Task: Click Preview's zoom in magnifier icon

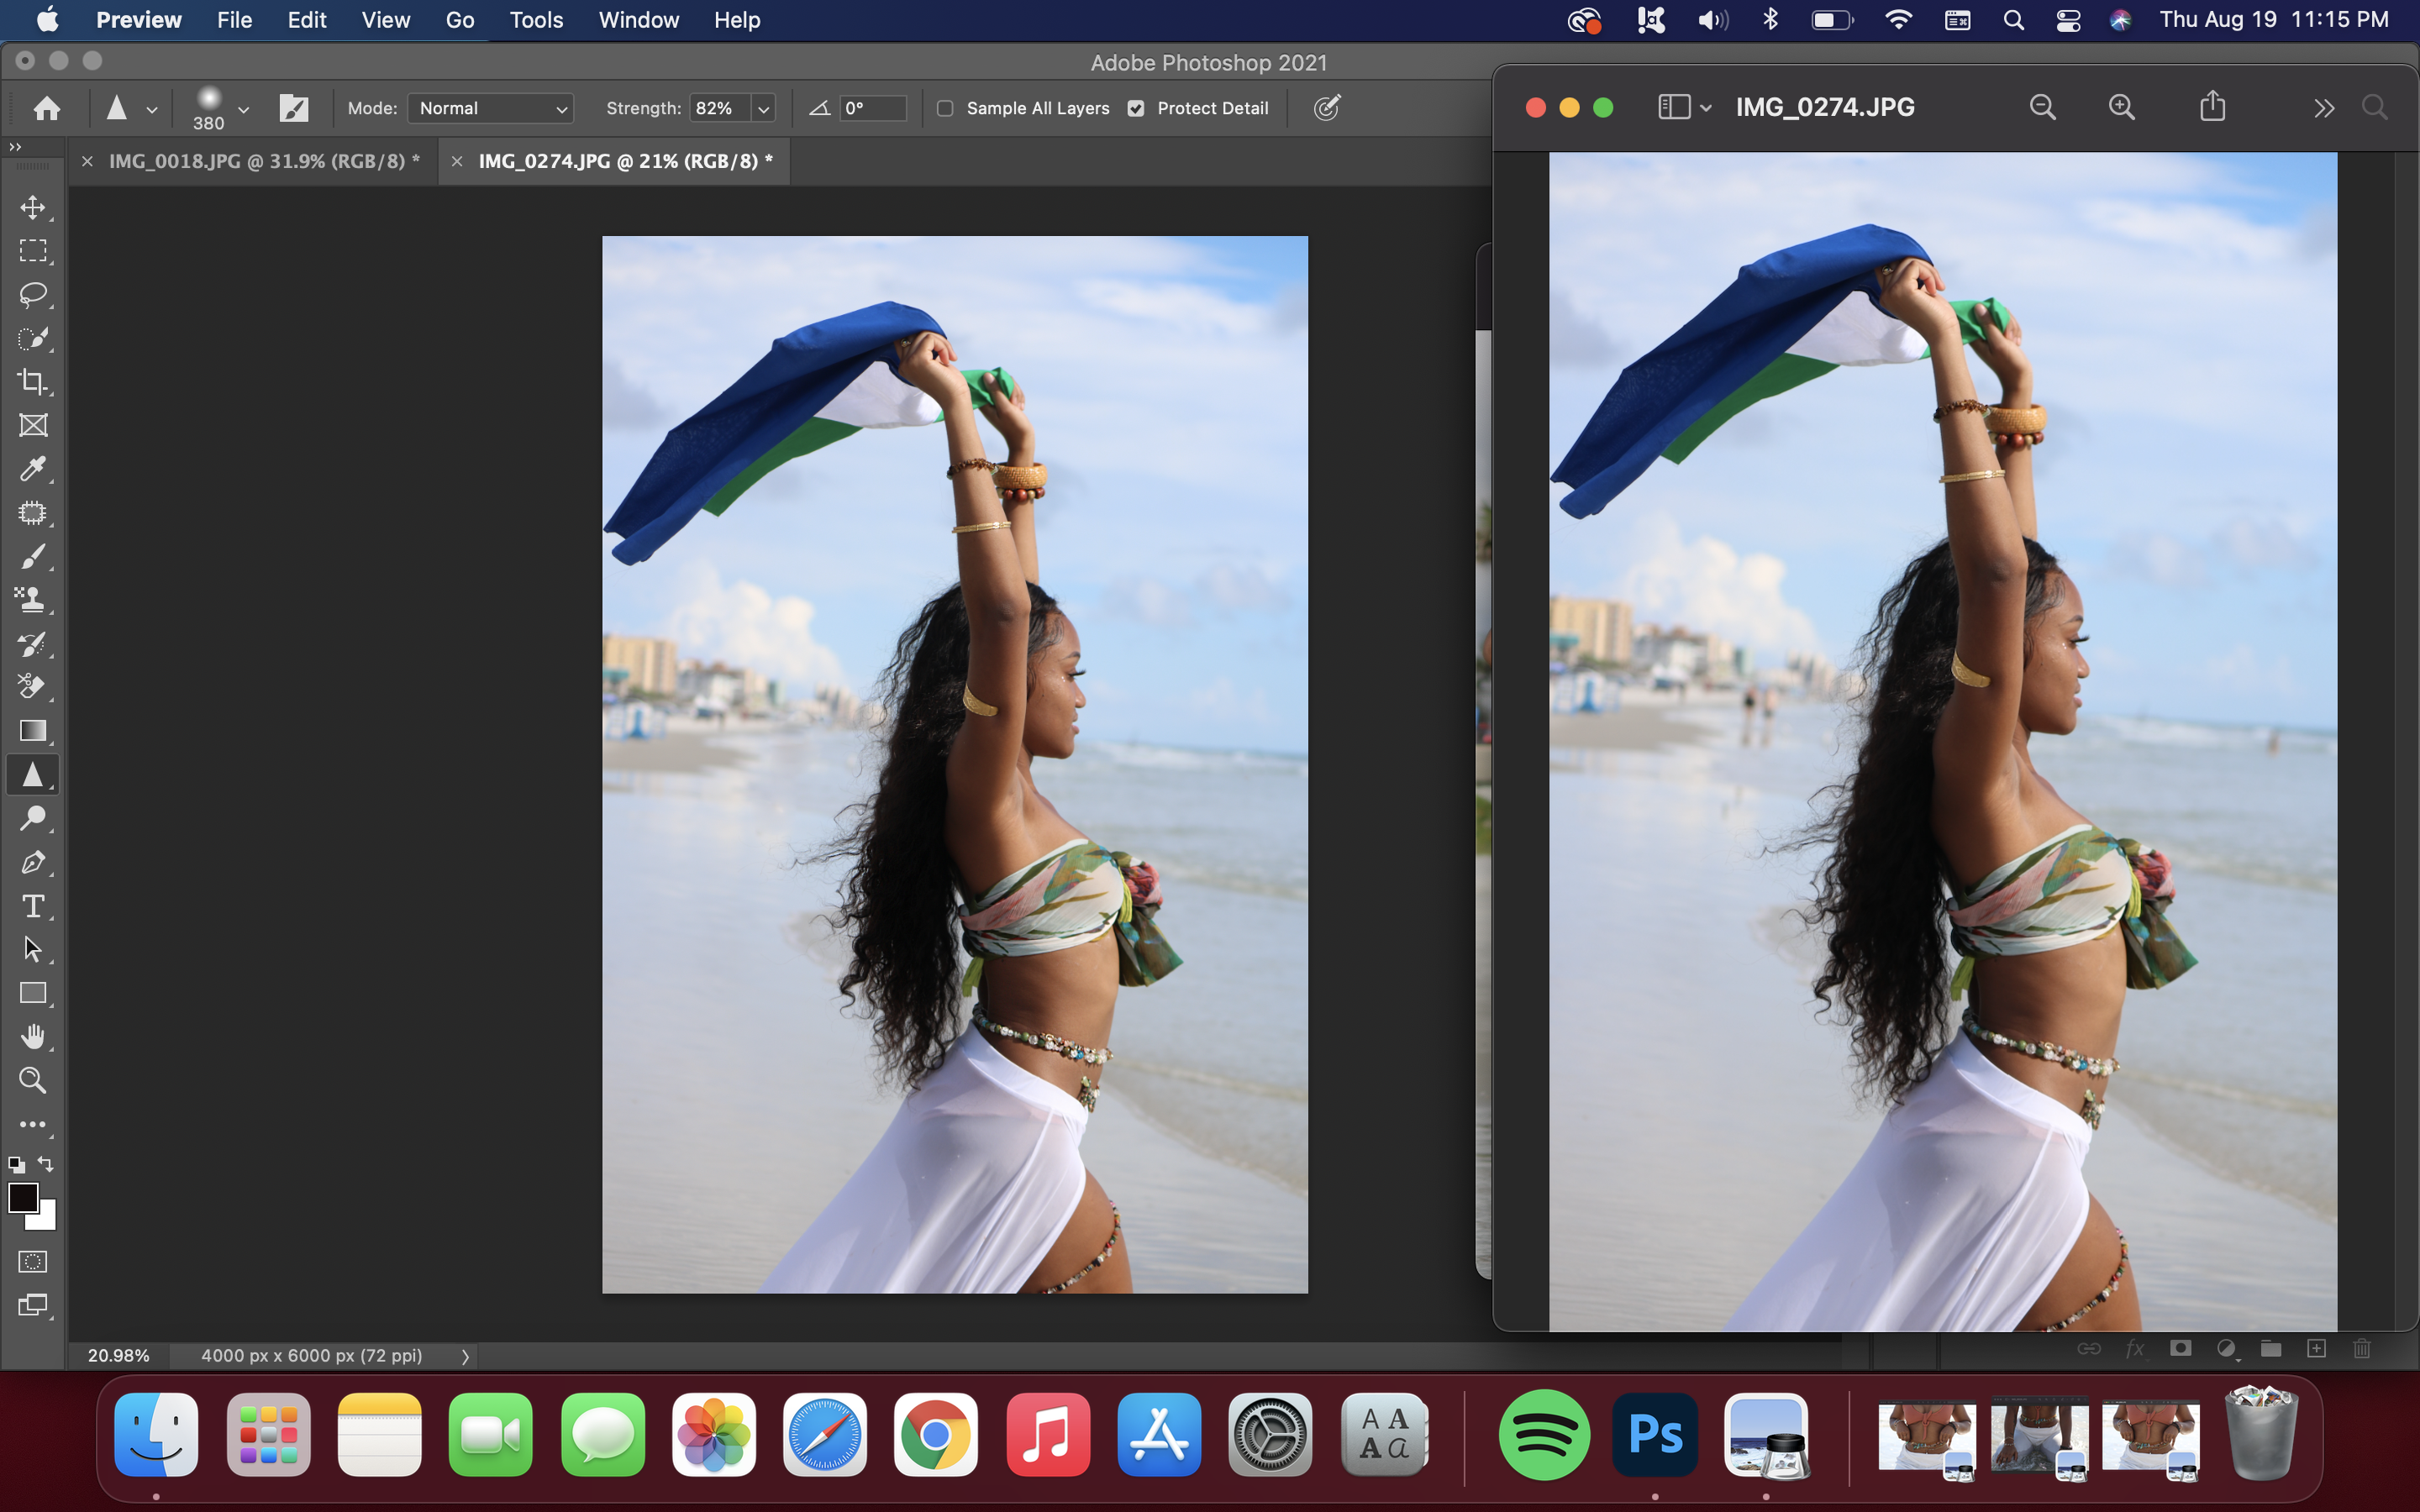Action: pos(2121,107)
